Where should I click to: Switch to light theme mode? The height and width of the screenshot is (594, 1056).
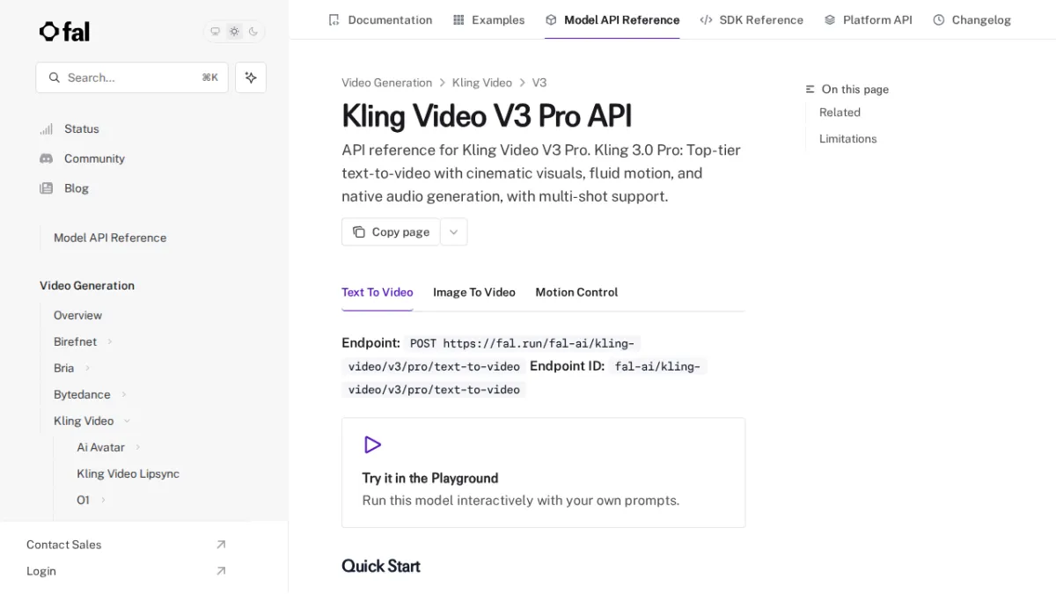click(x=234, y=32)
